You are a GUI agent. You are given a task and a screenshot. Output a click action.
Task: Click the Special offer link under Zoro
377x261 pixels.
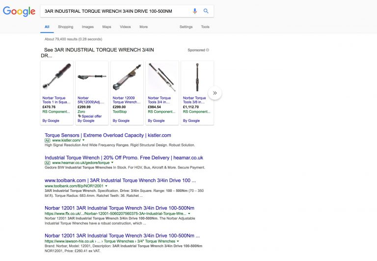(x=92, y=116)
